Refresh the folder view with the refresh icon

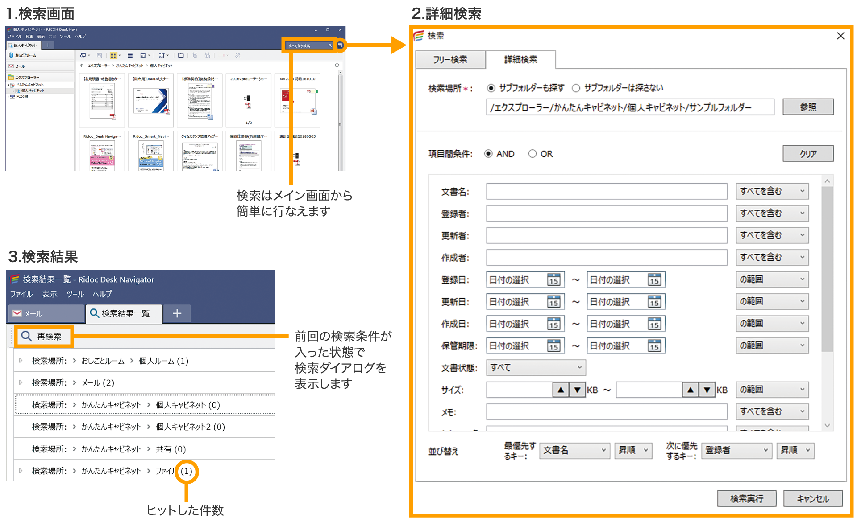point(337,65)
